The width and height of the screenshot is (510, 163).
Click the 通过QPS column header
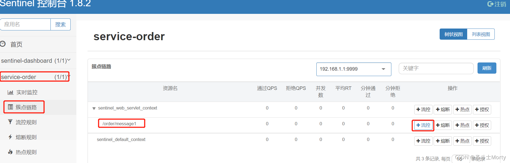coord(267,88)
